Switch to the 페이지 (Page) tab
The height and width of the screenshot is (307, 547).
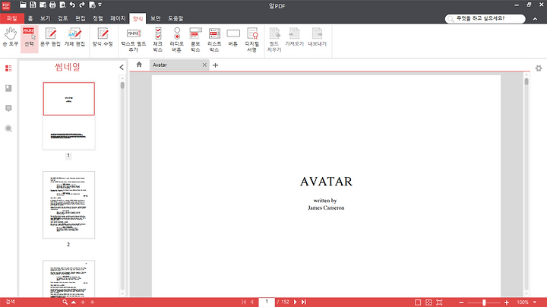click(118, 18)
